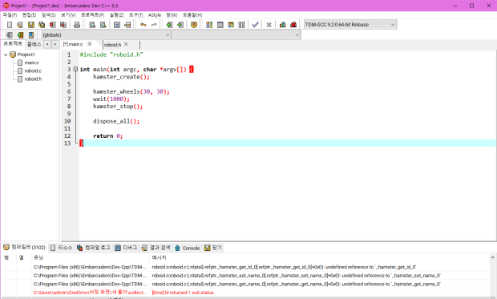Screen dimensions: 497x299
Task: Open the 도움말(H) menu
Action: 192,15
